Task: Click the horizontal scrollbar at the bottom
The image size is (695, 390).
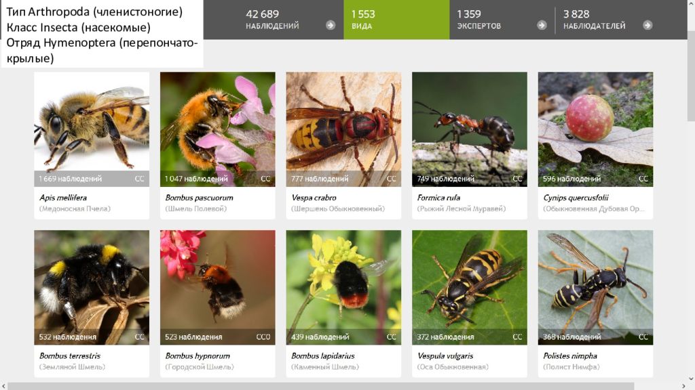Action: click(x=321, y=387)
